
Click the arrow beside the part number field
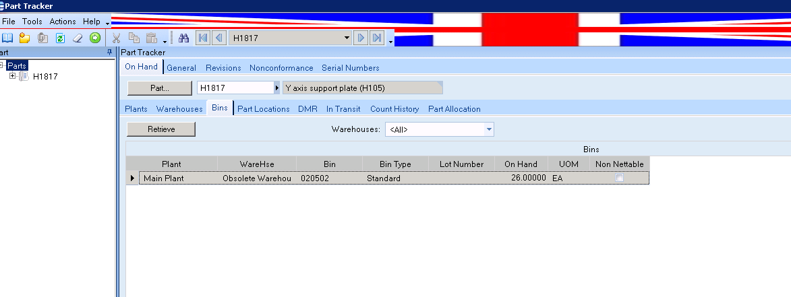tap(276, 88)
